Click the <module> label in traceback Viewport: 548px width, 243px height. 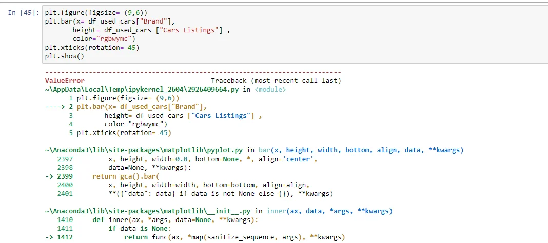click(x=270, y=90)
